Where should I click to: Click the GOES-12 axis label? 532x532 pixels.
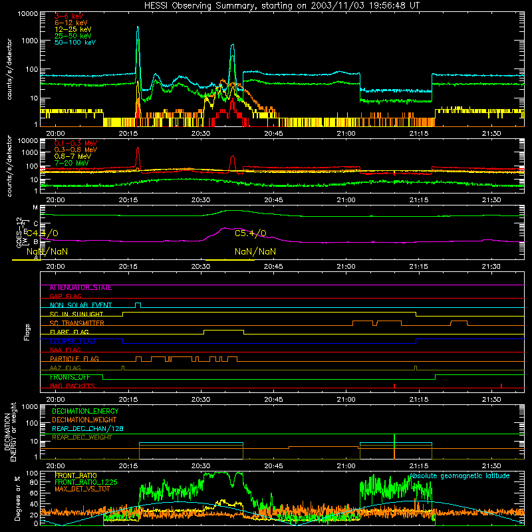(x=19, y=232)
